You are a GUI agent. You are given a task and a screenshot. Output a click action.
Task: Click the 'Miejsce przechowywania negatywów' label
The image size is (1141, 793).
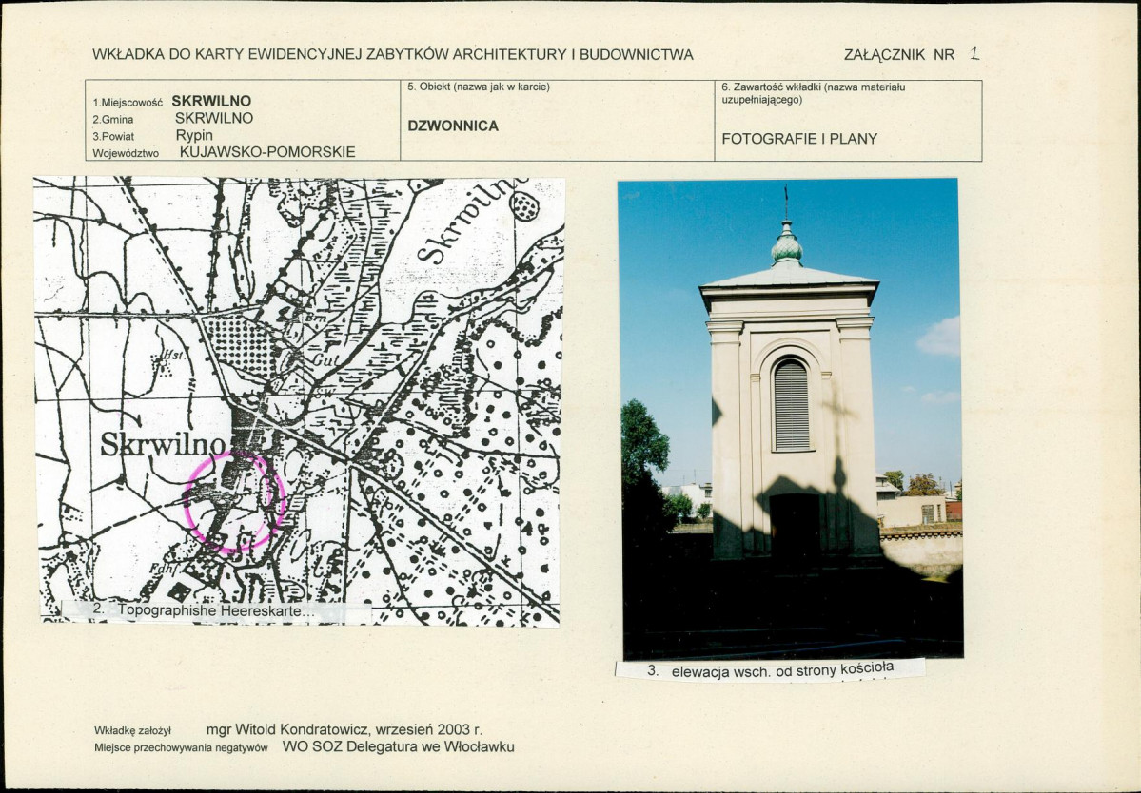click(181, 747)
